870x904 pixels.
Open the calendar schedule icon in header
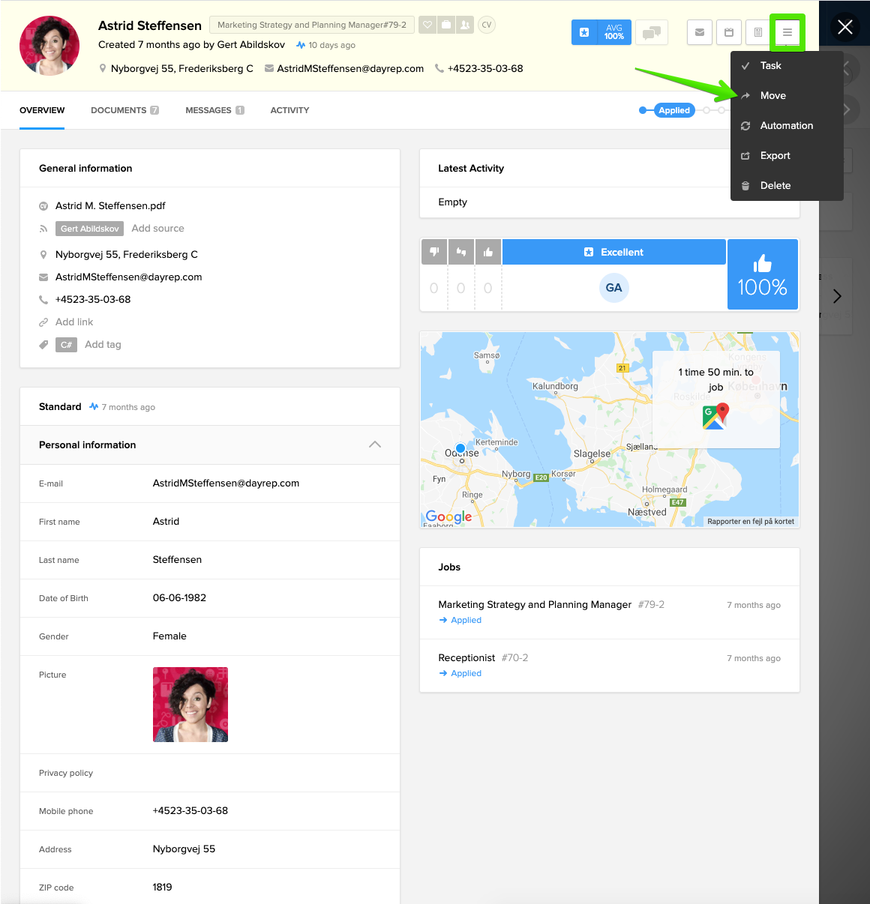(x=728, y=32)
